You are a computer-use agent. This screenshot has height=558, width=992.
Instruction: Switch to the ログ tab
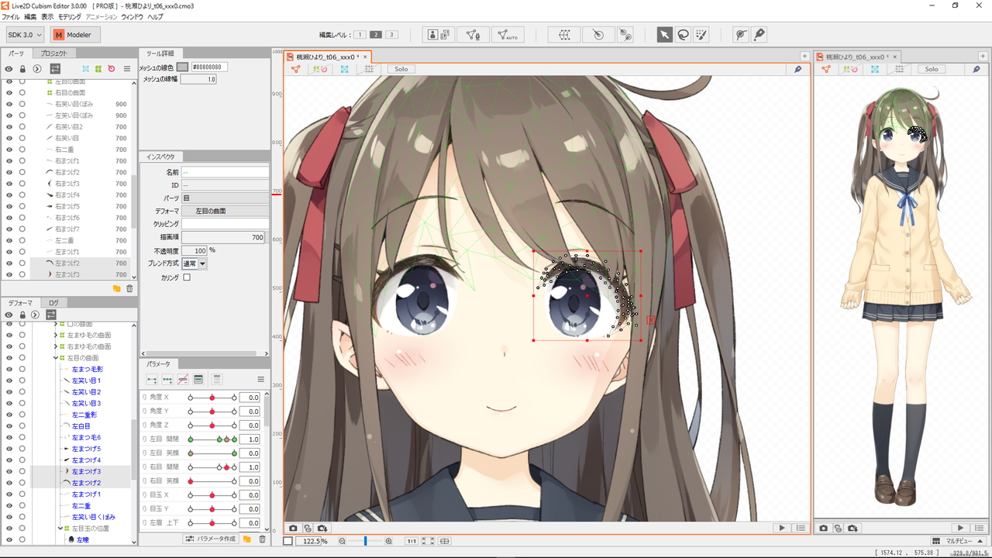coord(53,303)
